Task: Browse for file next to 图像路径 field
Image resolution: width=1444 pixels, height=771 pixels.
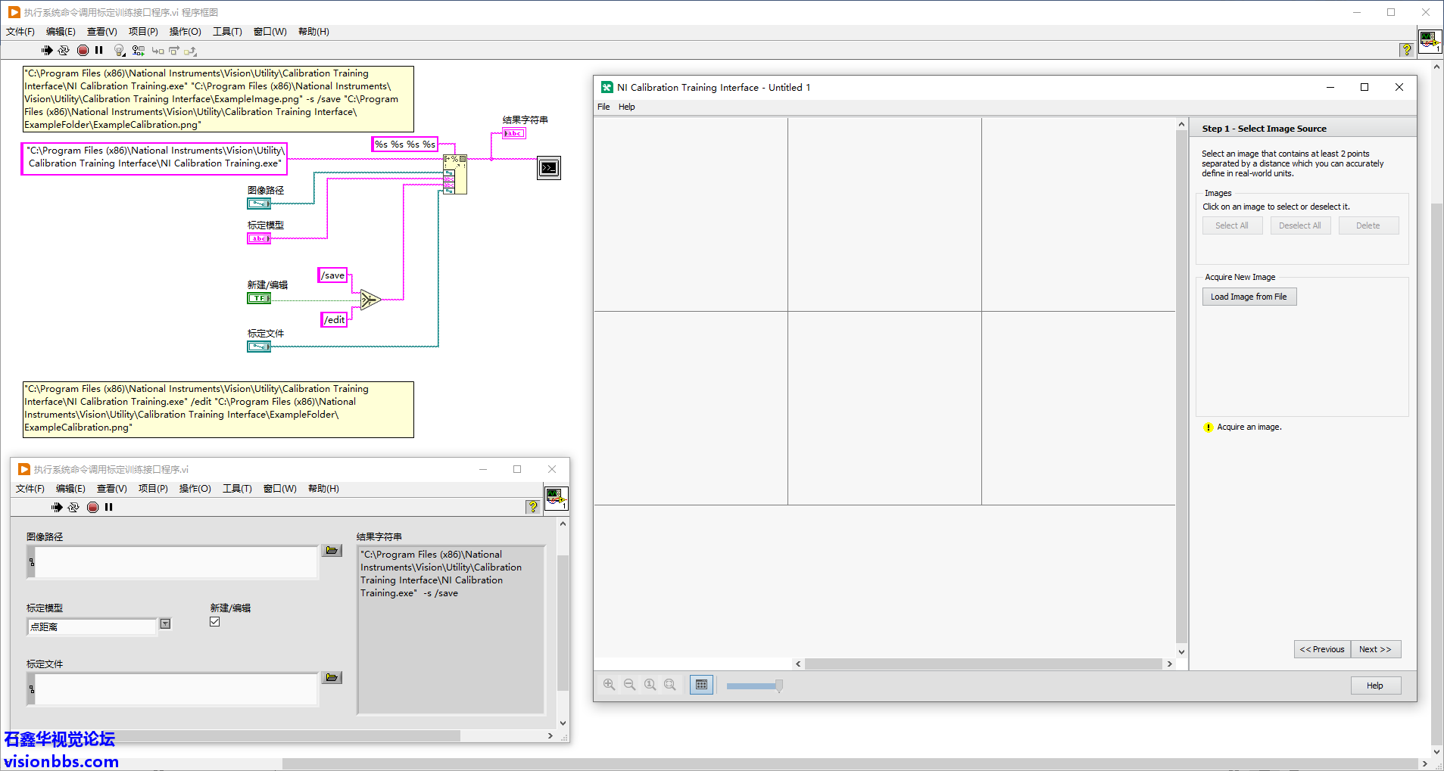Action: (x=332, y=551)
